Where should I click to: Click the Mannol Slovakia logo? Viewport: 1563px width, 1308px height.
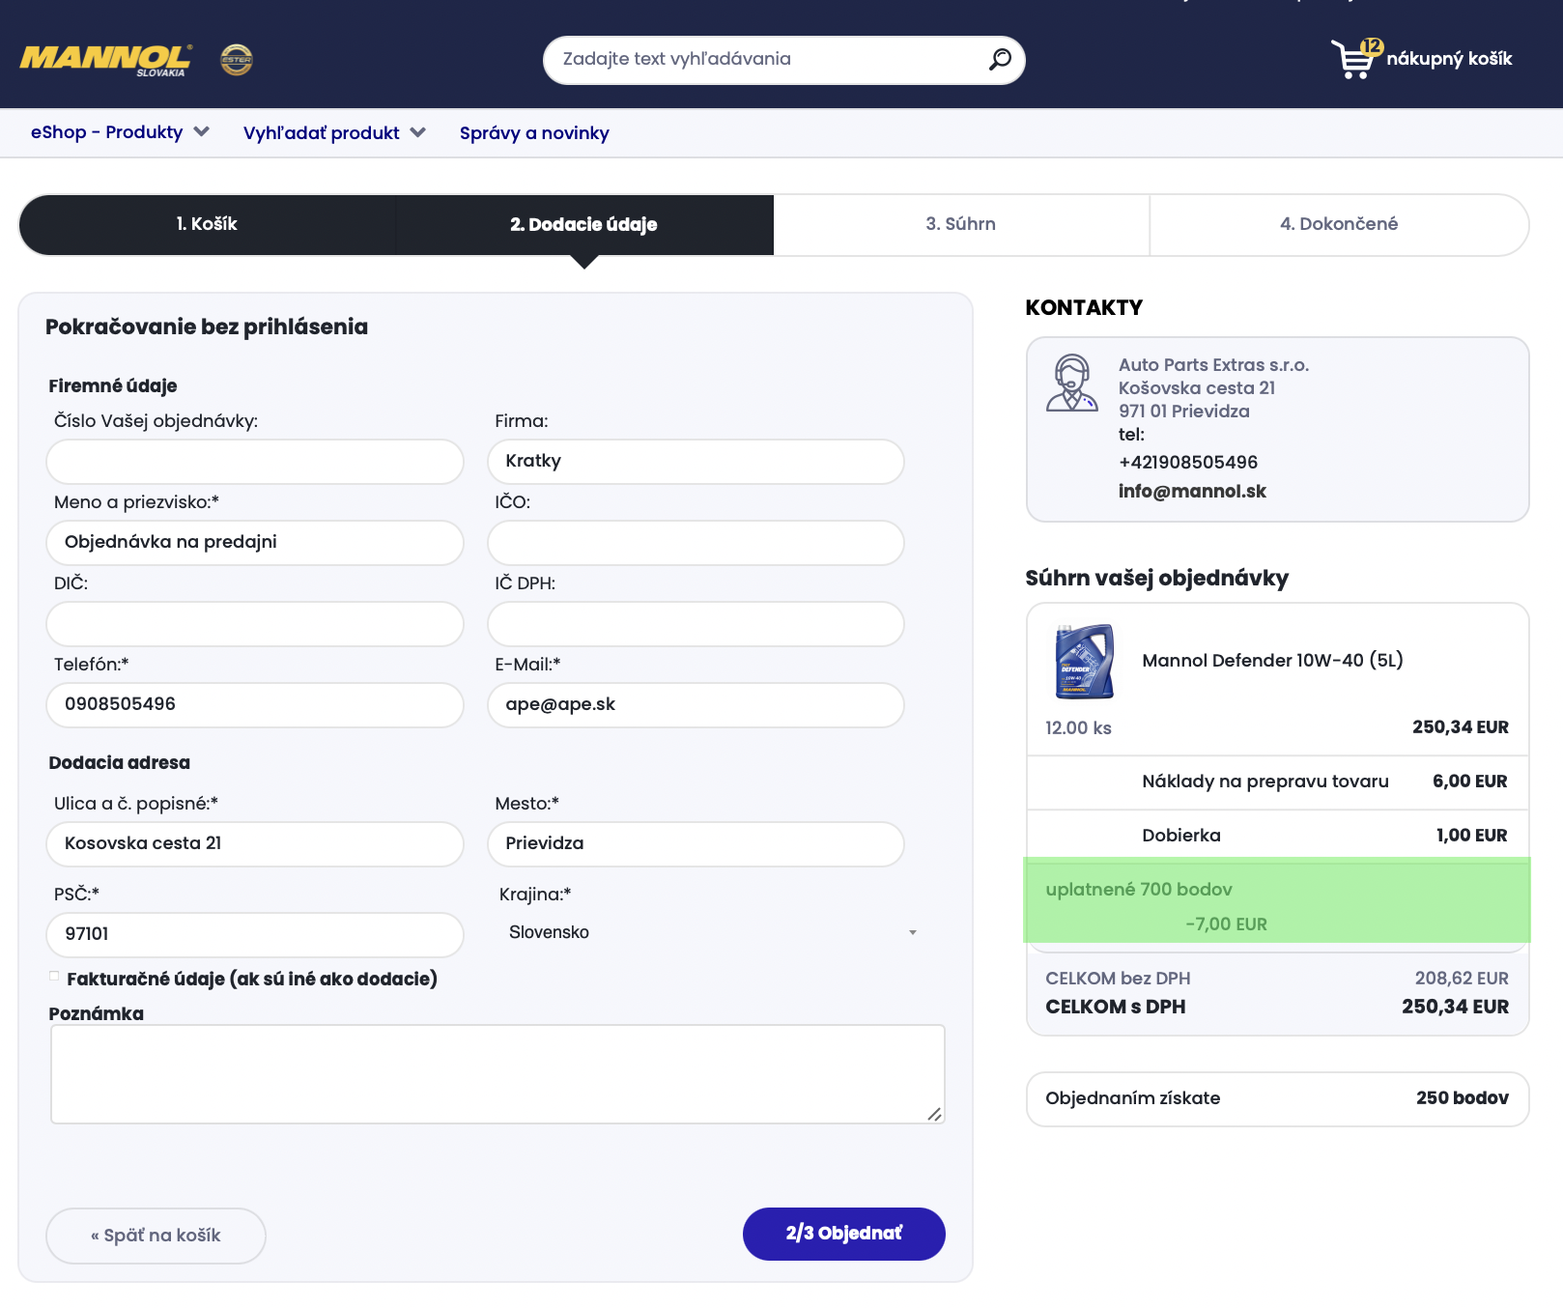tap(106, 60)
